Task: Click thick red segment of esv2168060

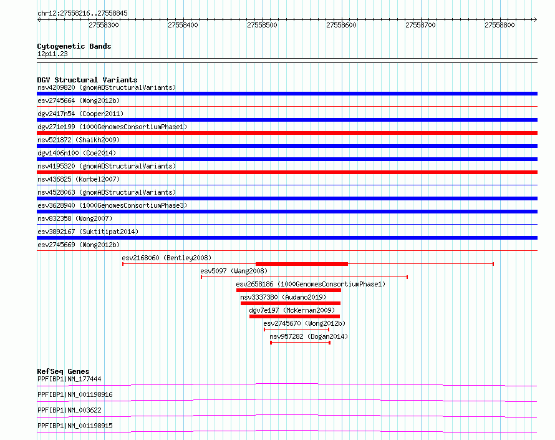Action: 302,264
